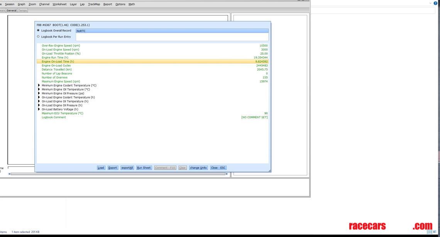Select the NoRTC logbook record entry
The width and height of the screenshot is (440, 237).
tap(172, 31)
